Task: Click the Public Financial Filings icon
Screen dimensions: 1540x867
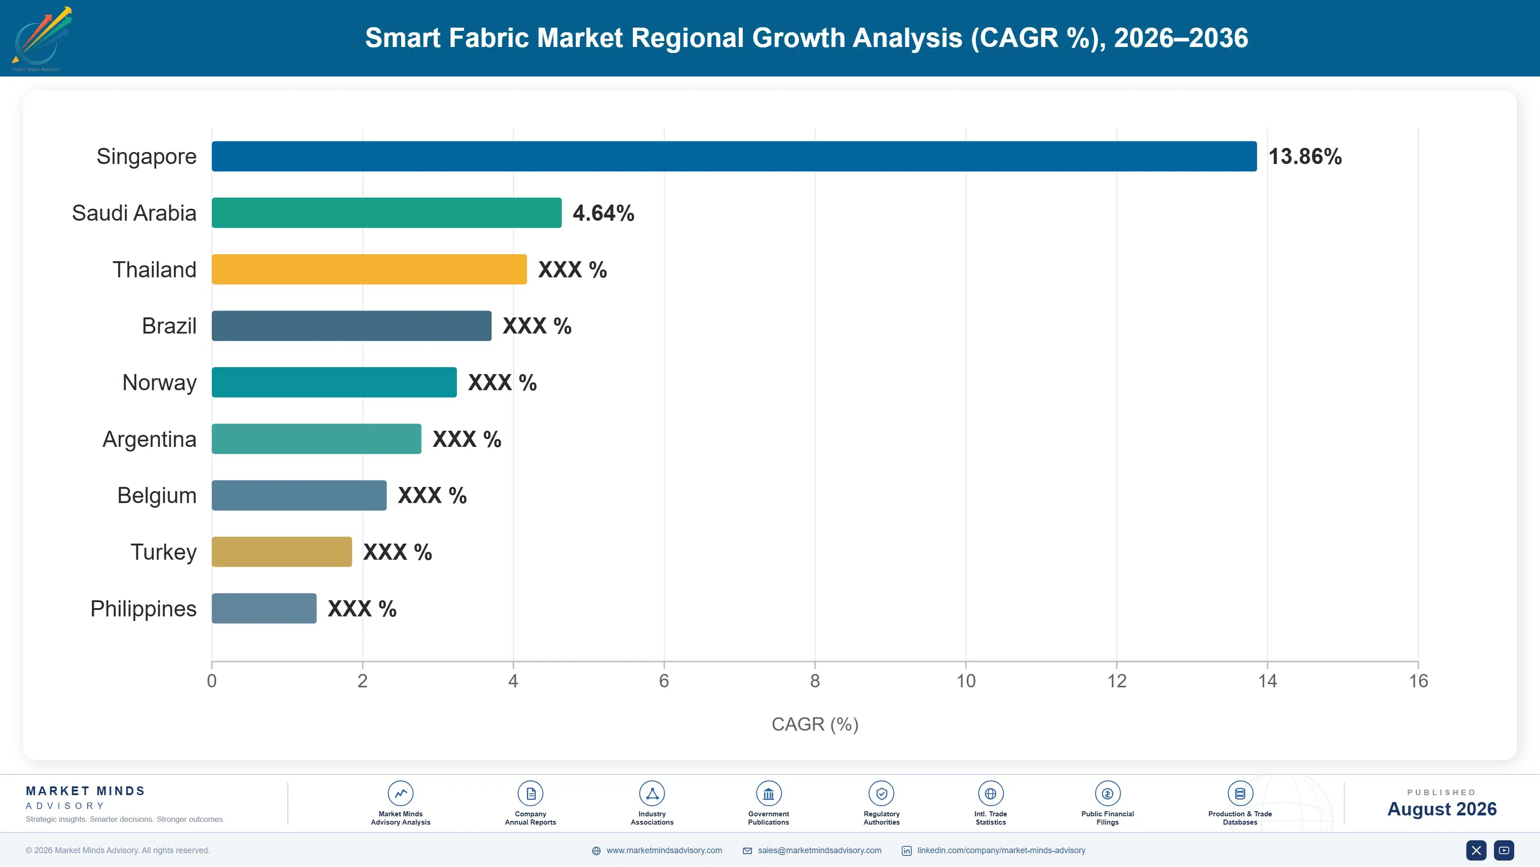Action: point(1107,793)
